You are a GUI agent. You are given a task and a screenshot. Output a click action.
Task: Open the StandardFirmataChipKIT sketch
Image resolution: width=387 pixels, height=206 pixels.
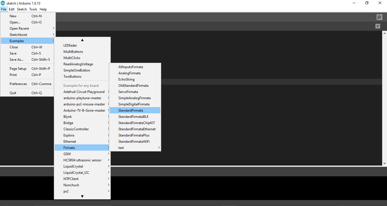135,123
